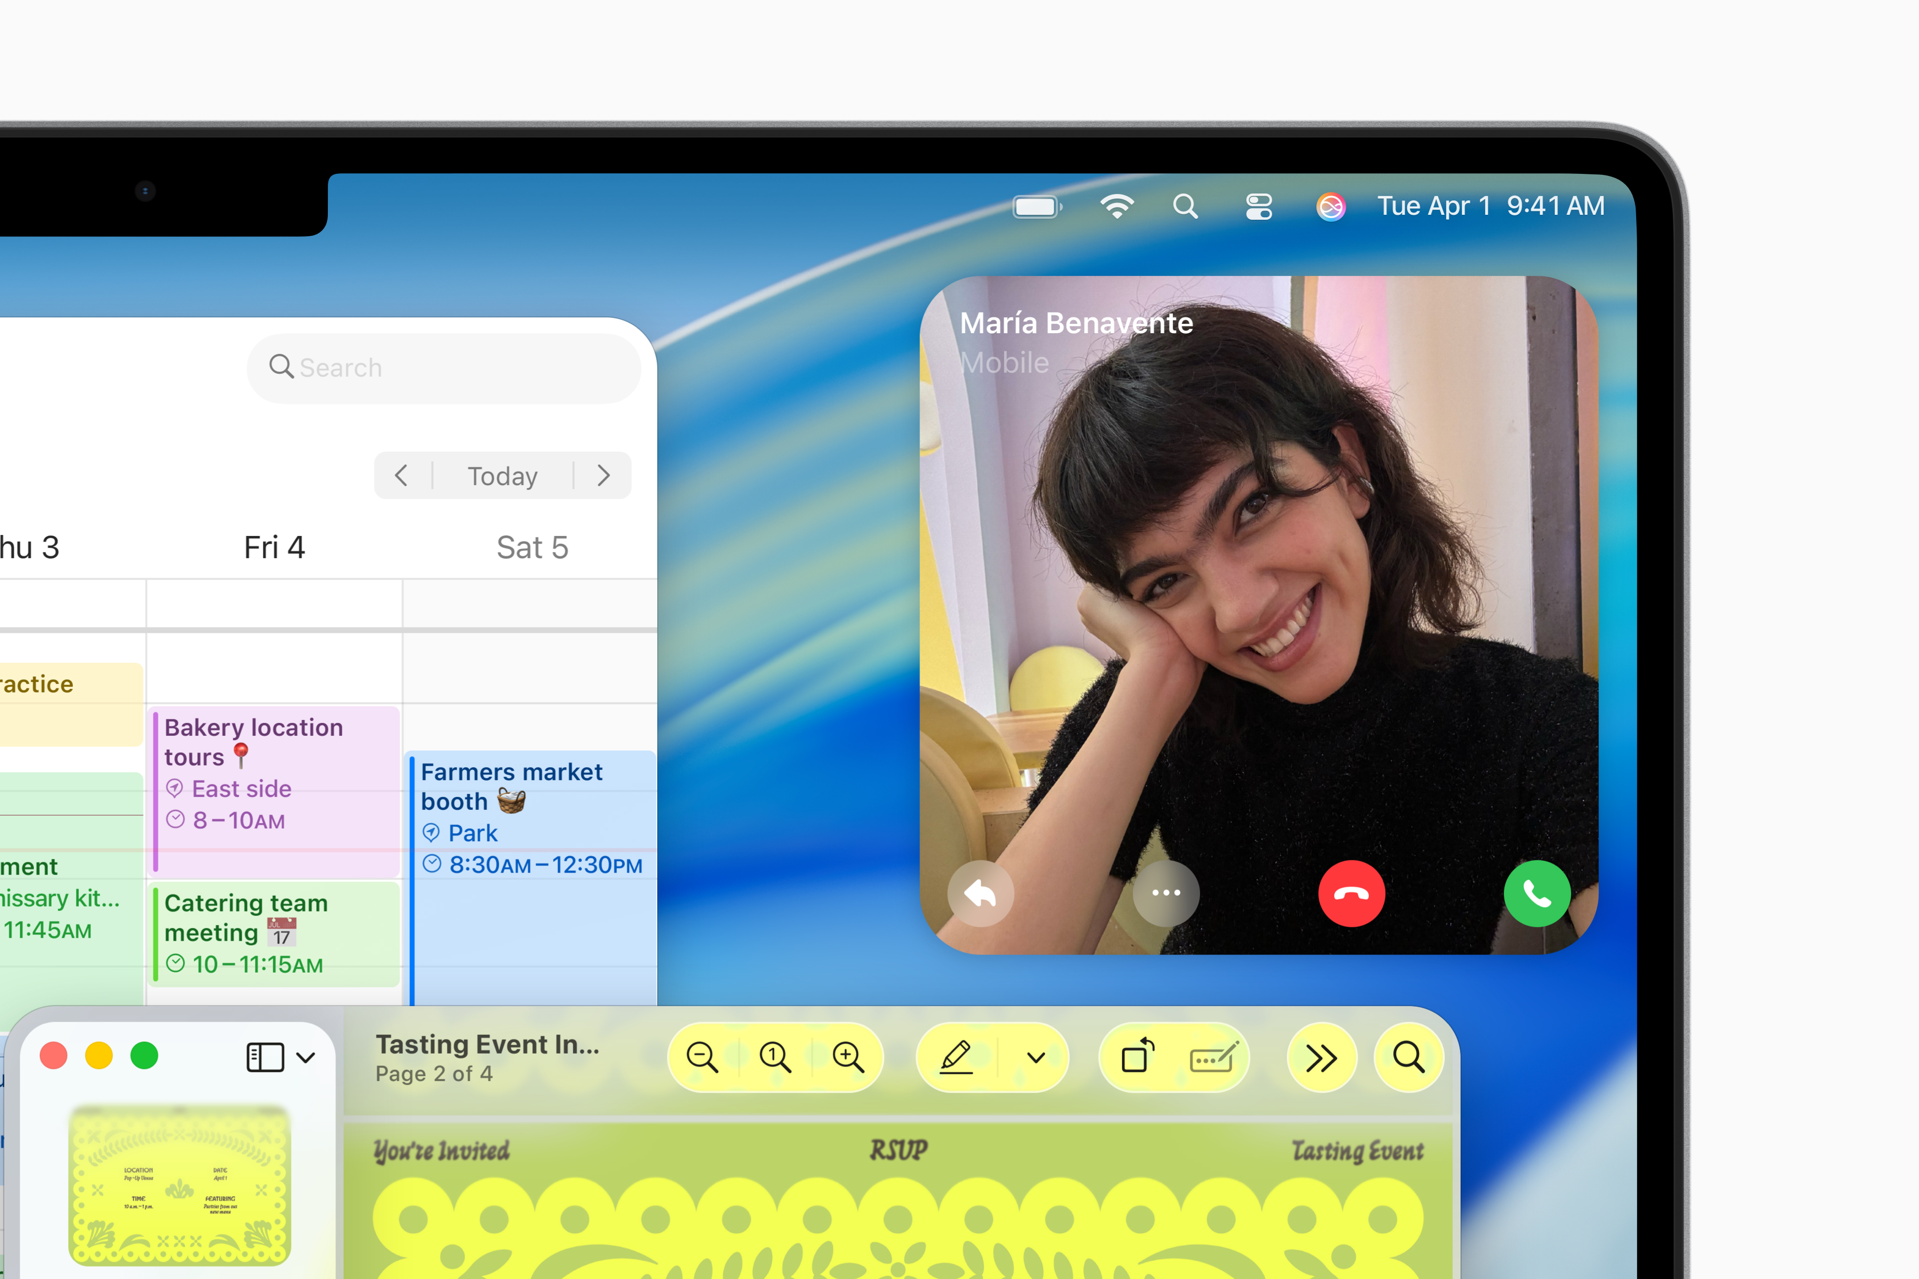Open Spotlight search from the menu bar
Image resolution: width=1919 pixels, height=1279 pixels.
(x=1185, y=205)
